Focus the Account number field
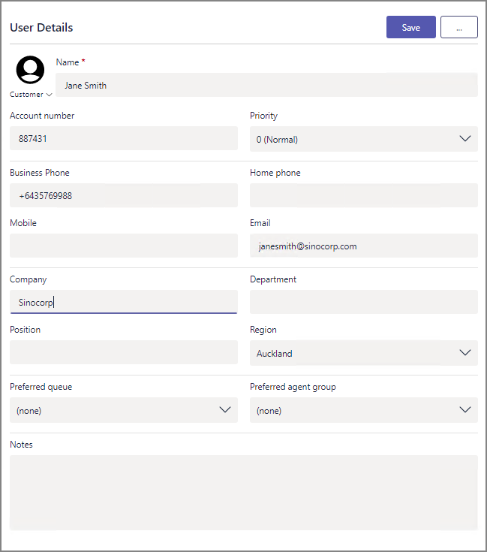 pyautogui.click(x=123, y=138)
